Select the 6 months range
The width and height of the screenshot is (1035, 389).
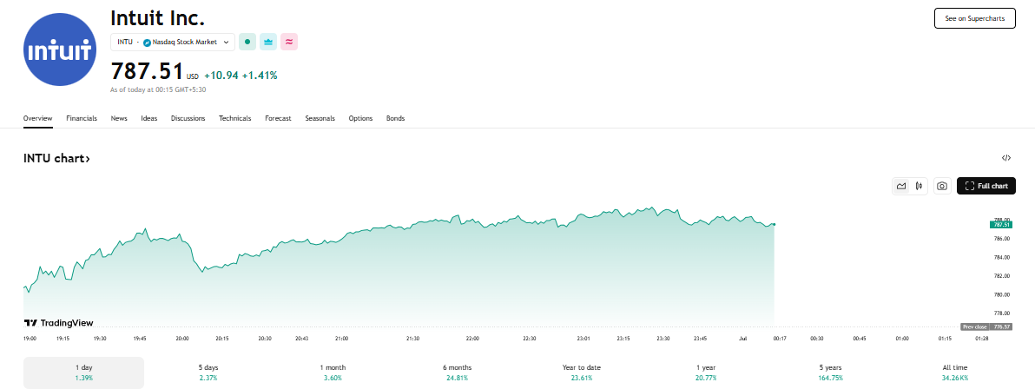[x=457, y=373]
